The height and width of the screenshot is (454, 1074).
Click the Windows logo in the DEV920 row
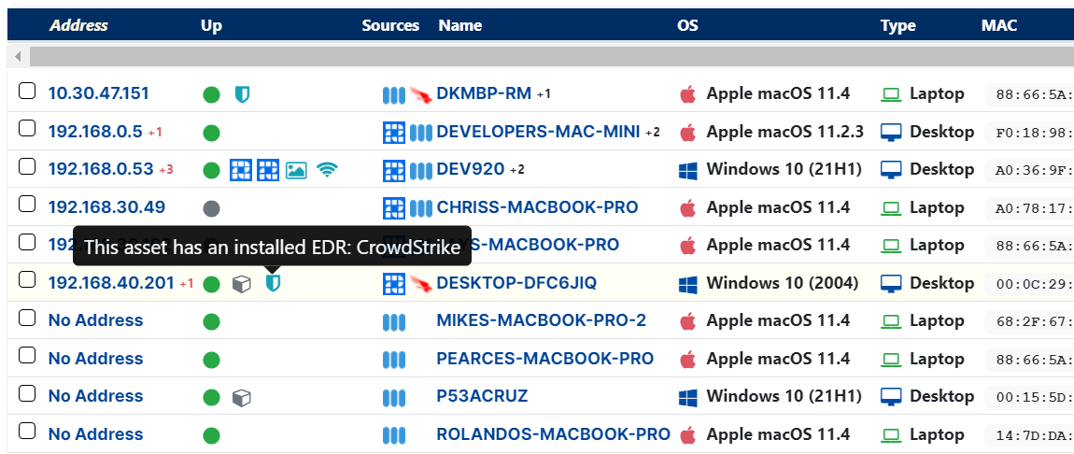687,170
